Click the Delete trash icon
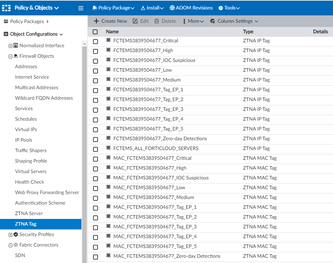Image resolution: width=333 pixels, height=263 pixels. pos(157,21)
